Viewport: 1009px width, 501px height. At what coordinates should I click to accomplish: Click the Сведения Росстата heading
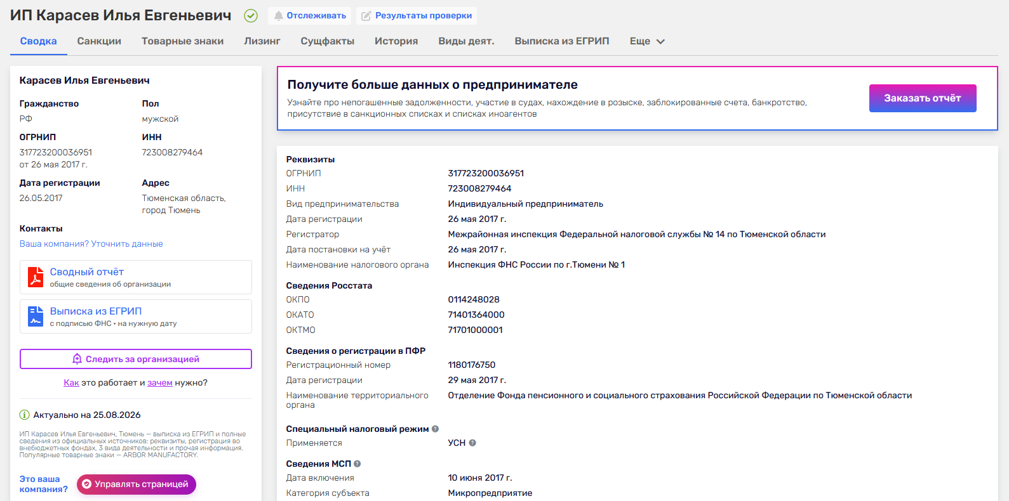329,285
